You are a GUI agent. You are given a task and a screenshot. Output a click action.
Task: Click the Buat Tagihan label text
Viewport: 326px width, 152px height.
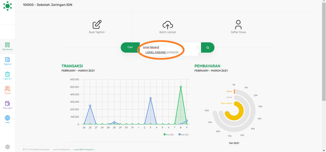97,32
